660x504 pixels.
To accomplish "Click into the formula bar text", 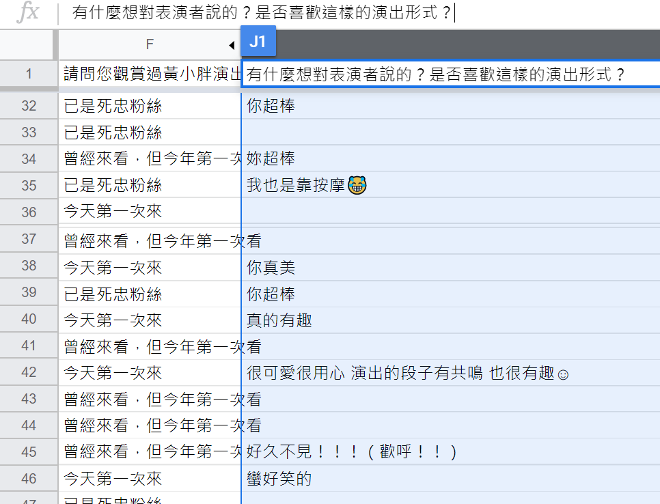I will click(x=262, y=13).
